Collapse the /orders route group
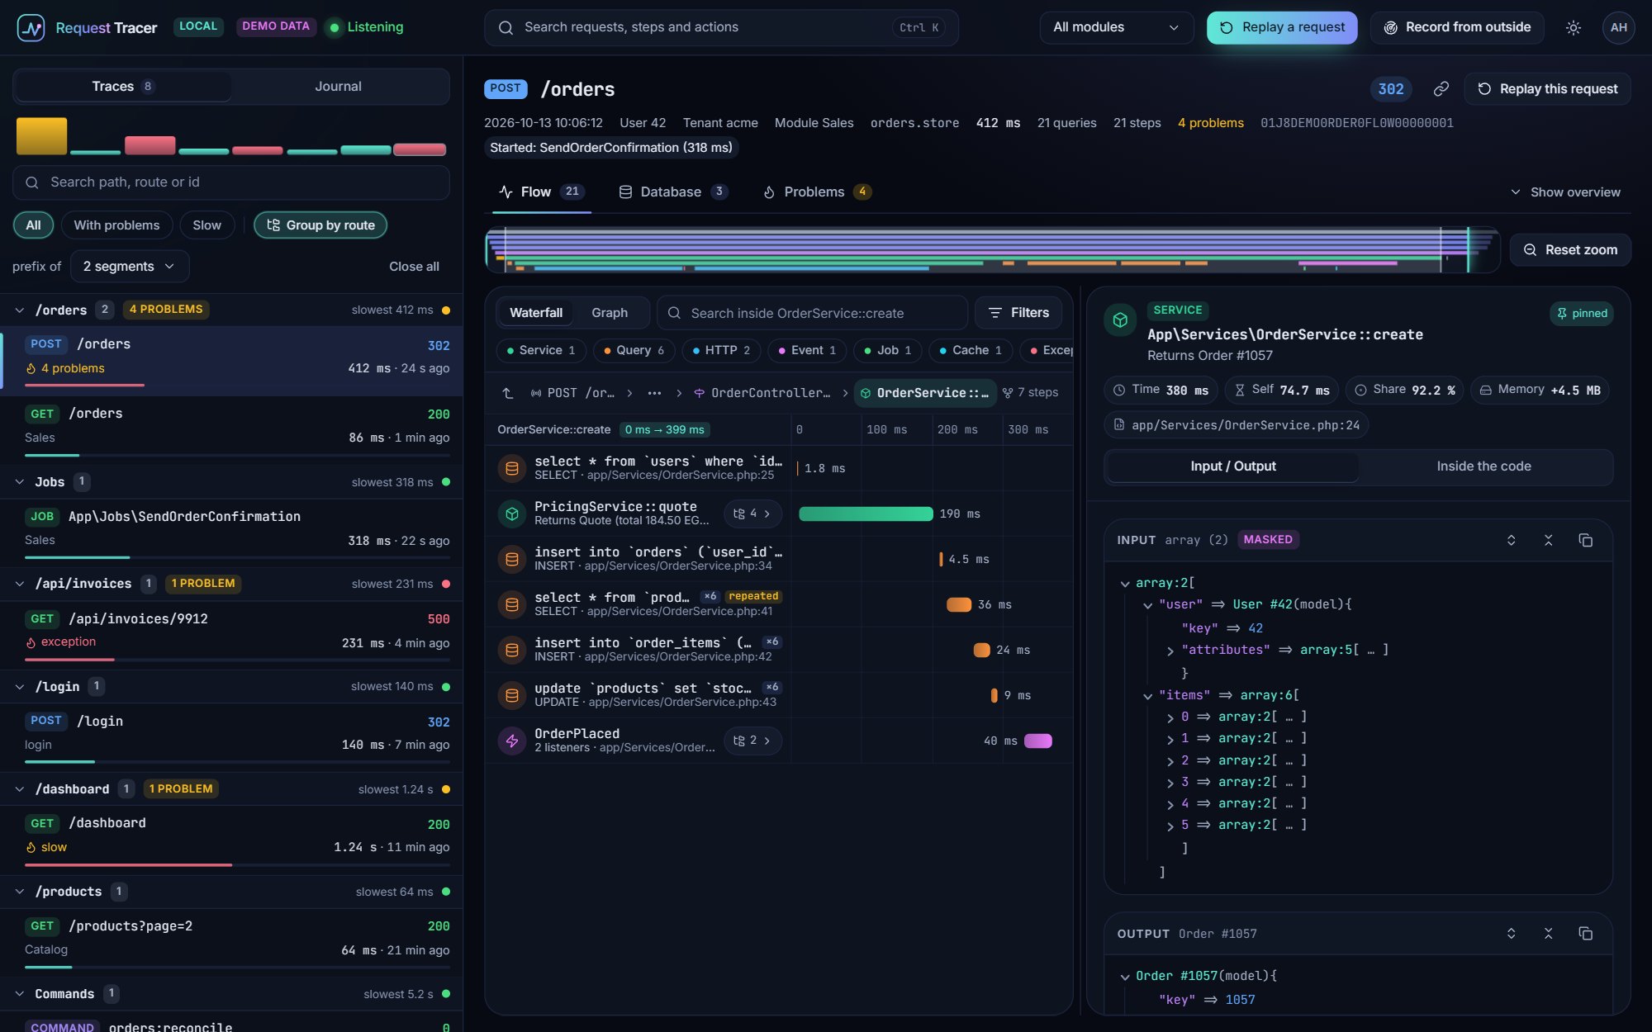The image size is (1652, 1032). [20, 310]
